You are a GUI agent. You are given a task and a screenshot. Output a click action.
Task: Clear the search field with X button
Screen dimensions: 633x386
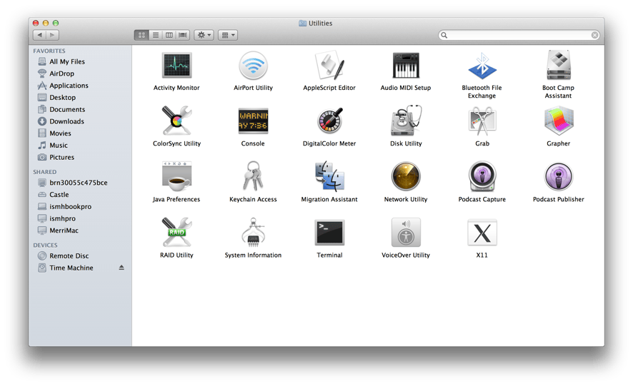point(594,35)
